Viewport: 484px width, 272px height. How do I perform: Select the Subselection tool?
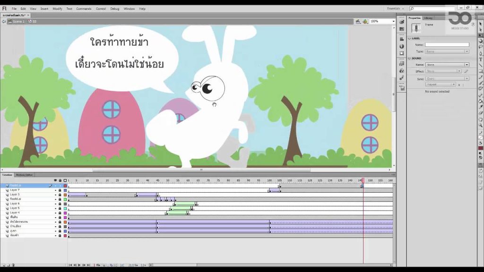(x=481, y=30)
